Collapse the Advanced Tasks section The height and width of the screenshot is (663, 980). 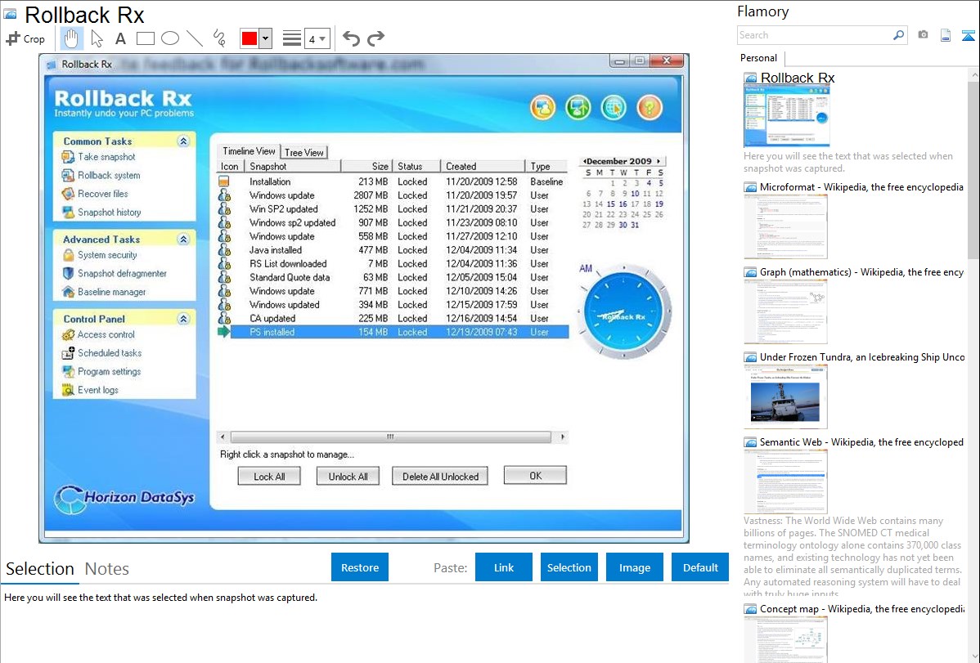tap(183, 240)
